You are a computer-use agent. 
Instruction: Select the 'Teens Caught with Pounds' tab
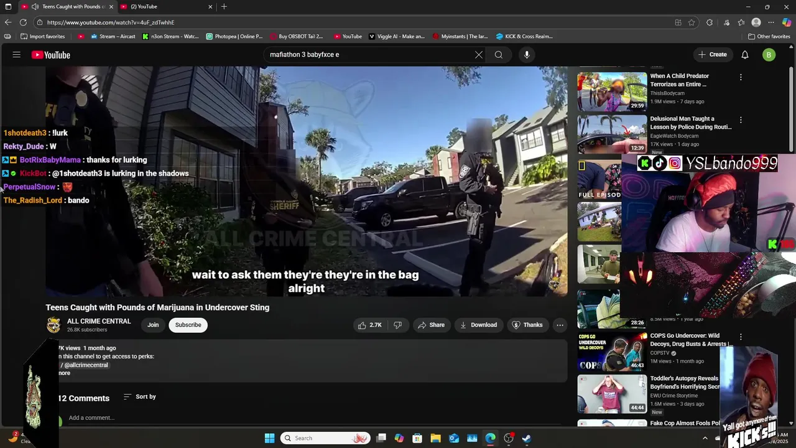pyautogui.click(x=68, y=7)
